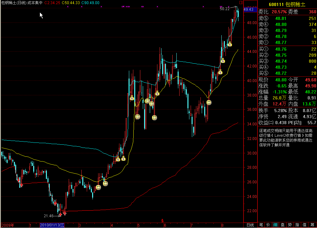
Task: Click the 现价 48.80 current price
Action: click(x=281, y=80)
